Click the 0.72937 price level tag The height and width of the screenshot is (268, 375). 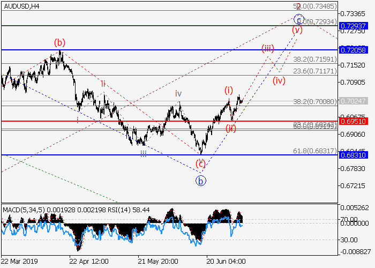tap(356, 26)
